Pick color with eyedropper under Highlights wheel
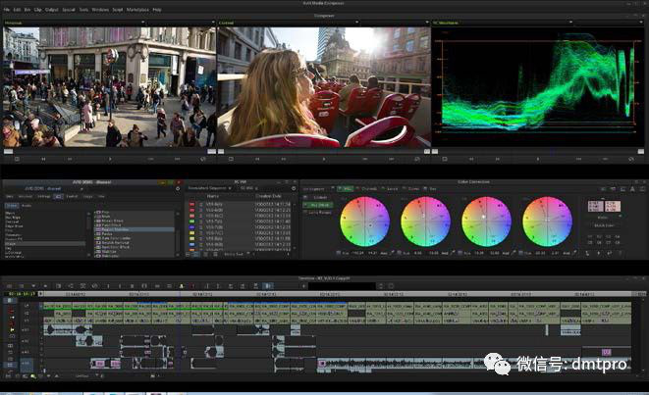This screenshot has width=649, height=395. [514, 253]
